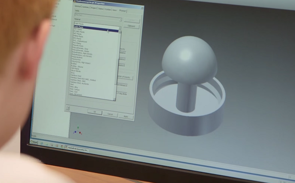
Task: Select the Autodesk Inventor taskbar button
Action: [77, 149]
